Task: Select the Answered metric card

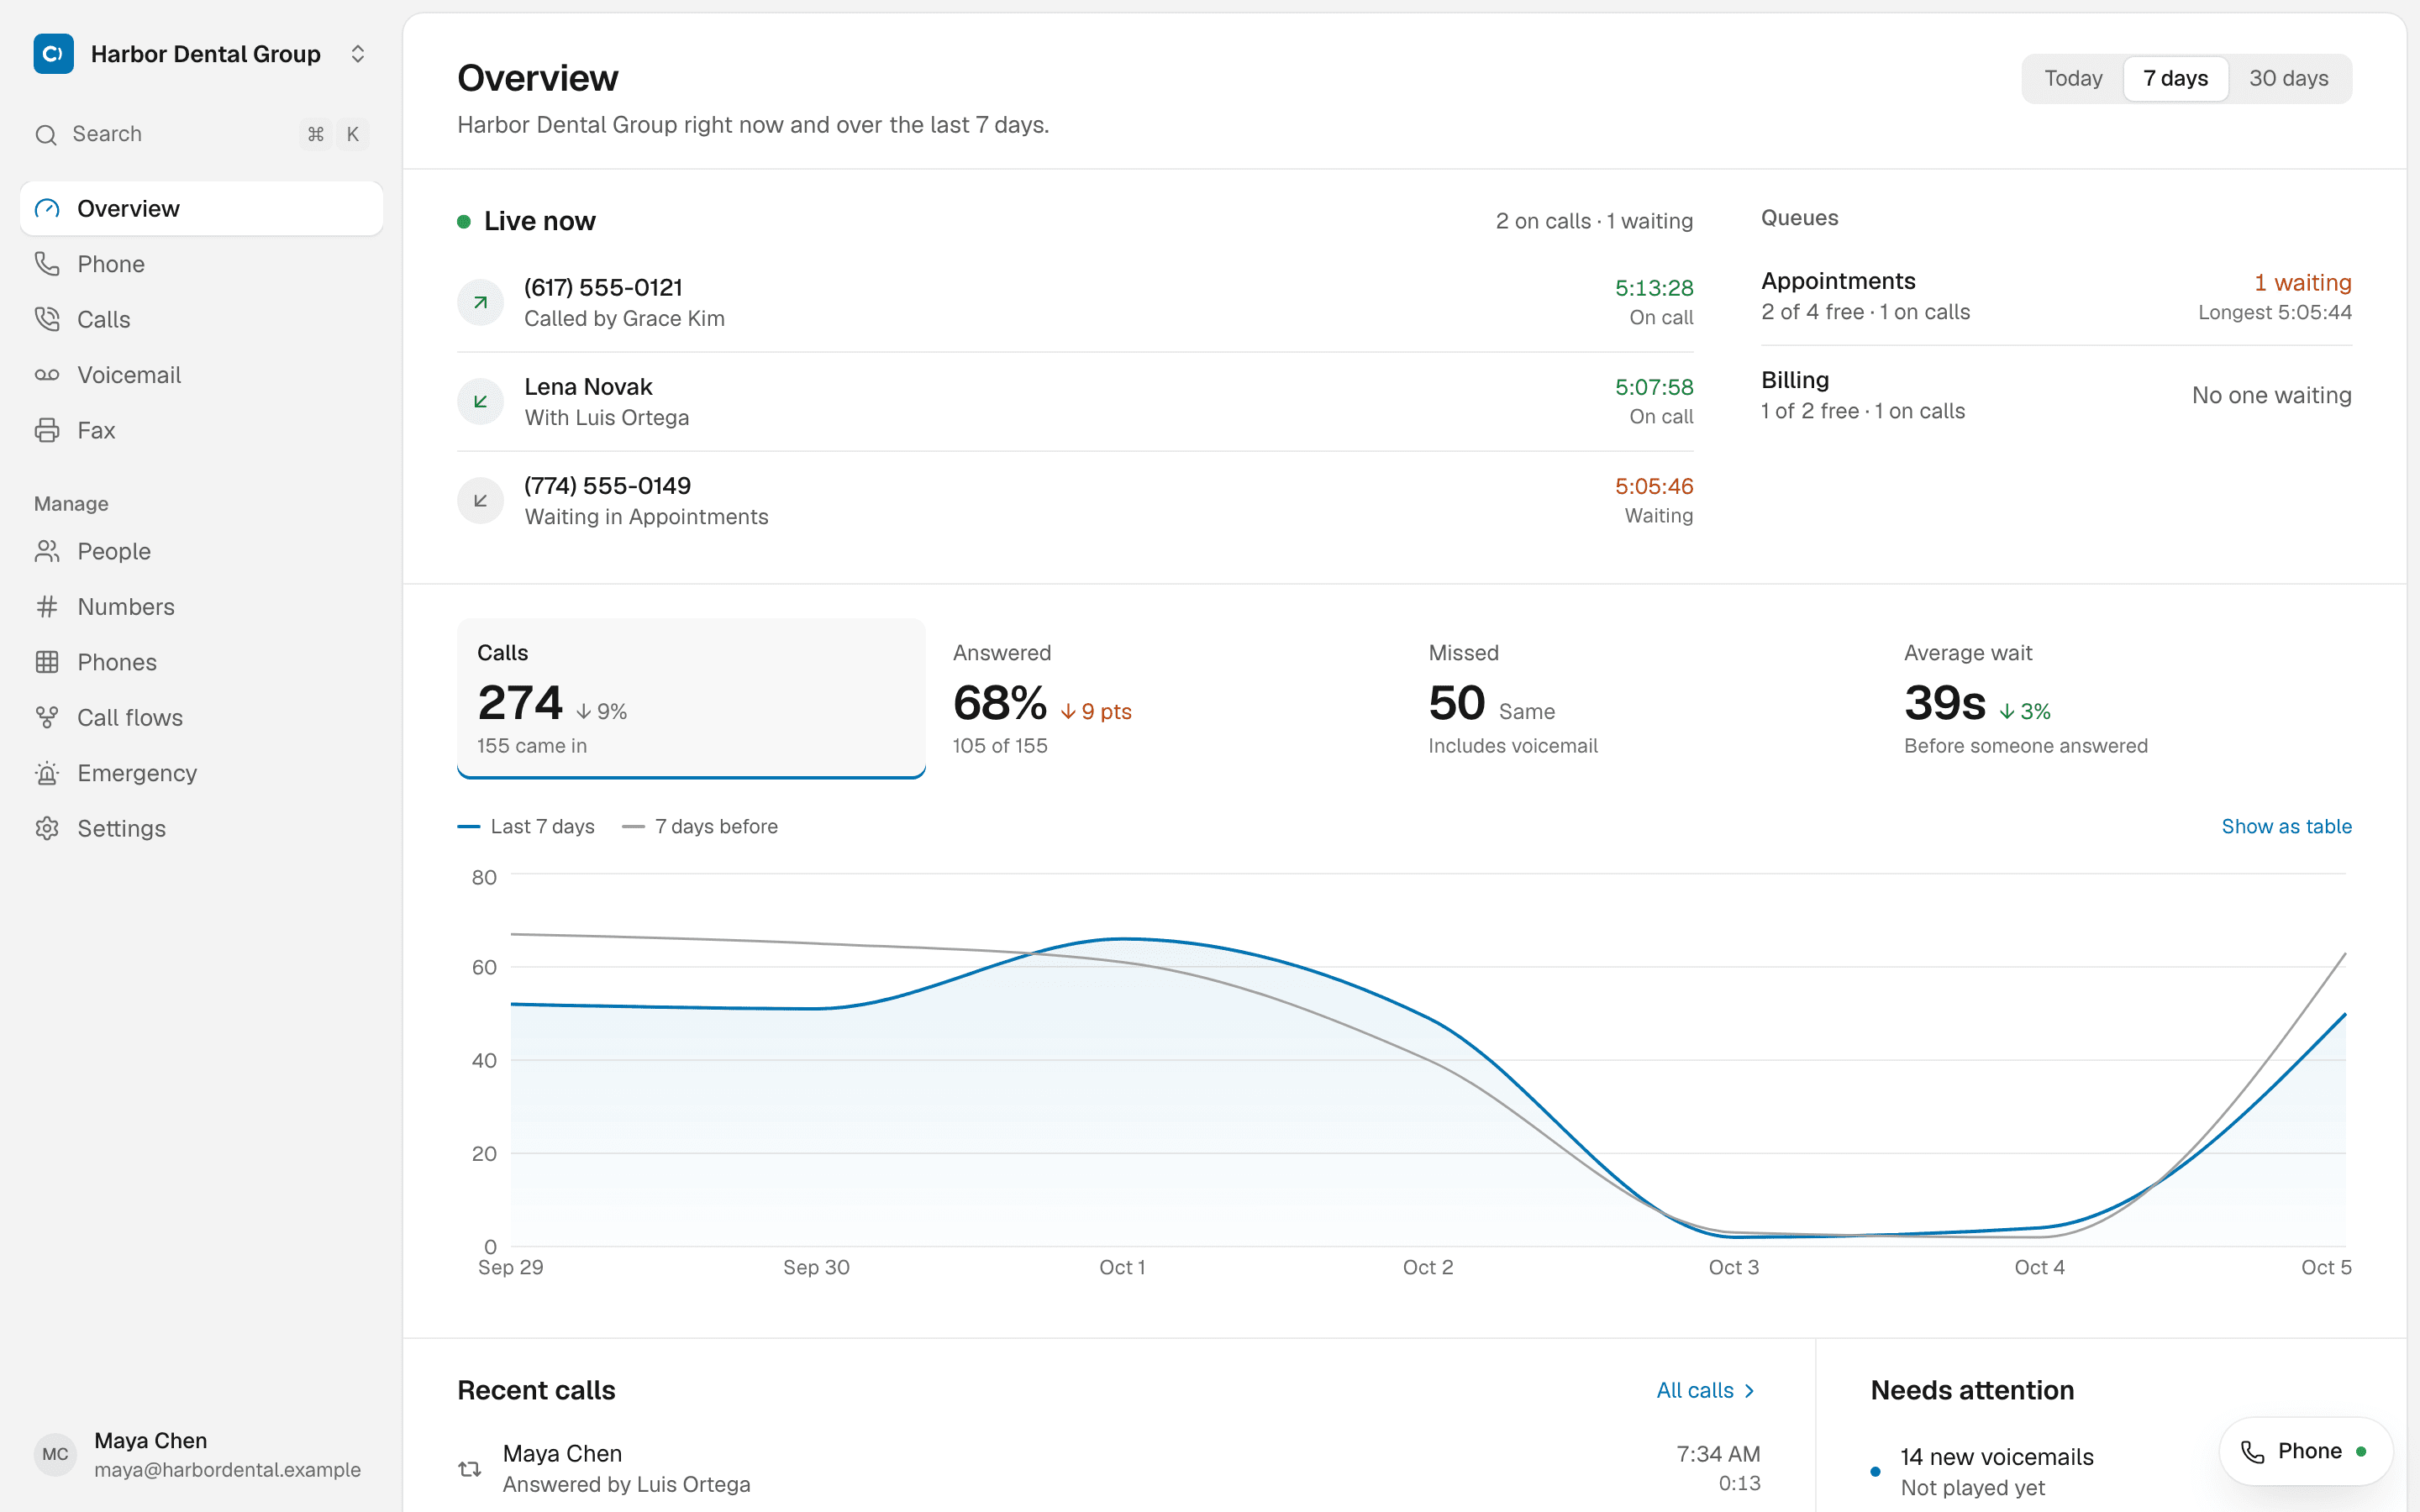Action: tap(1166, 698)
